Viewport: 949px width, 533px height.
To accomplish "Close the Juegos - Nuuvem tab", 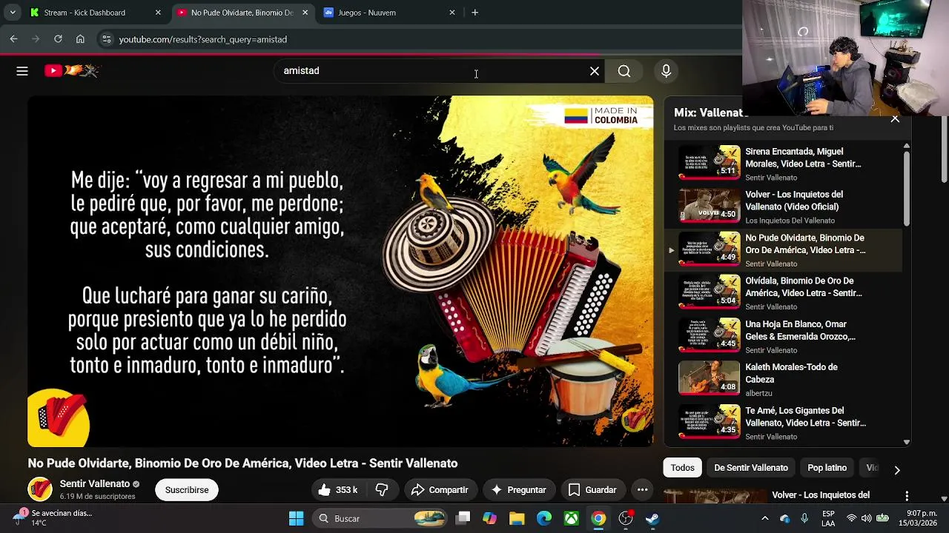I will click(452, 13).
